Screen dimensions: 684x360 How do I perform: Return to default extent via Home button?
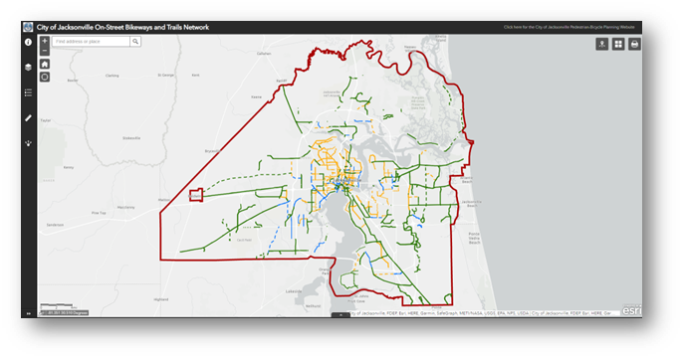click(45, 64)
